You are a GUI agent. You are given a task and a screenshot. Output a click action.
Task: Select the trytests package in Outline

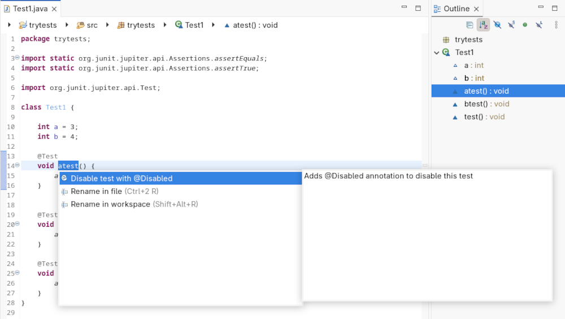coord(468,40)
